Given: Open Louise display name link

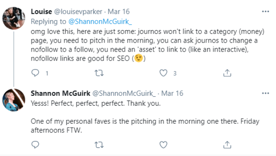Looking at the screenshot, I should (x=41, y=12).
